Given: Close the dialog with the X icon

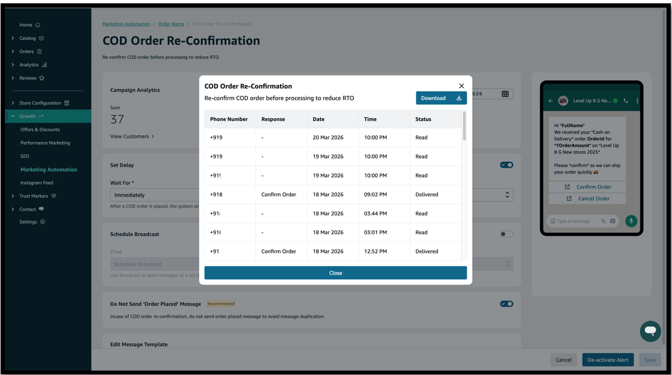Looking at the screenshot, I should click(461, 86).
